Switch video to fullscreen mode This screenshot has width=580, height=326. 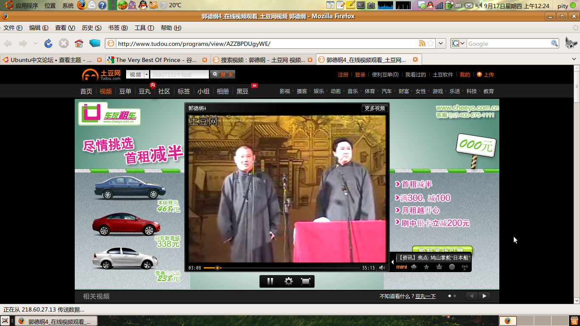pos(306,281)
